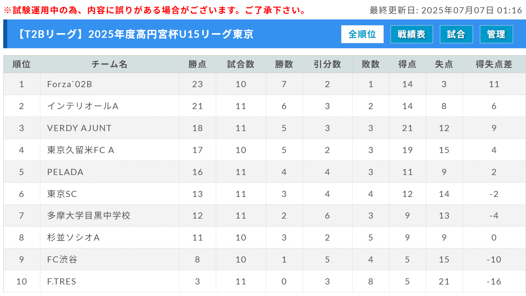Click the 勝点 column header
The height and width of the screenshot is (296, 526).
197,64
